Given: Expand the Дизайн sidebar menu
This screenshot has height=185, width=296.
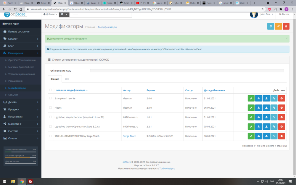Looking at the screenshot, I should coord(21,102).
